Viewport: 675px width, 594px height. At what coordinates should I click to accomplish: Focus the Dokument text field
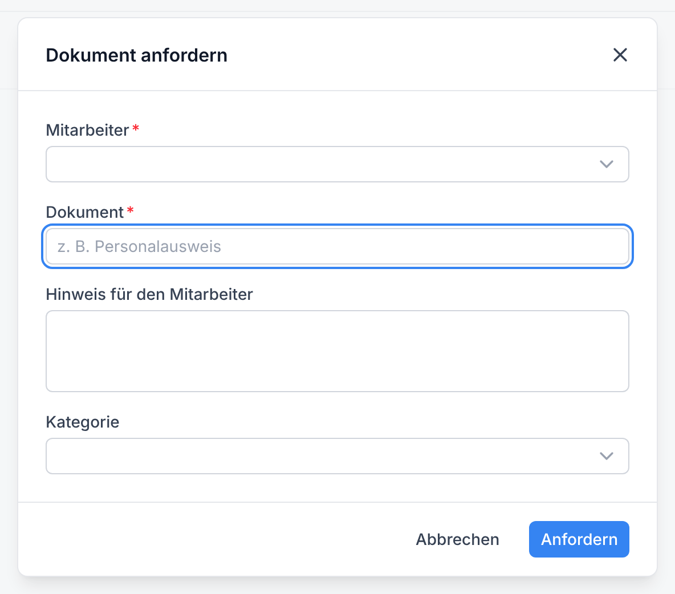coord(337,246)
